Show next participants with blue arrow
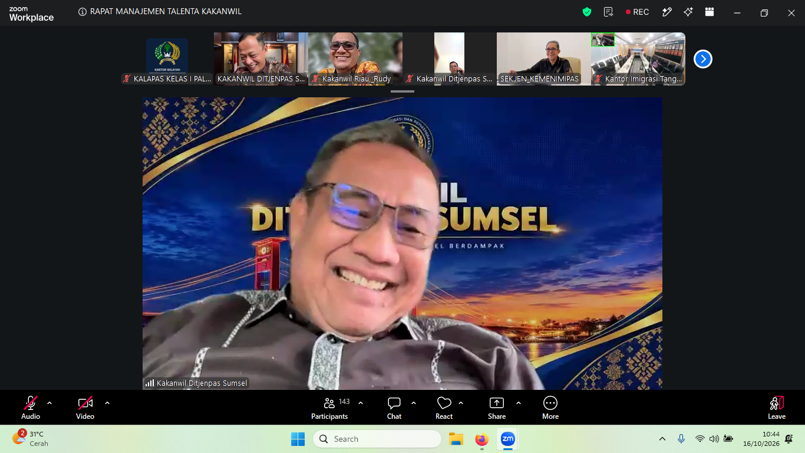 coord(703,59)
